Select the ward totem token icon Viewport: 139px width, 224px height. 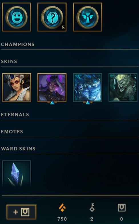point(88,17)
